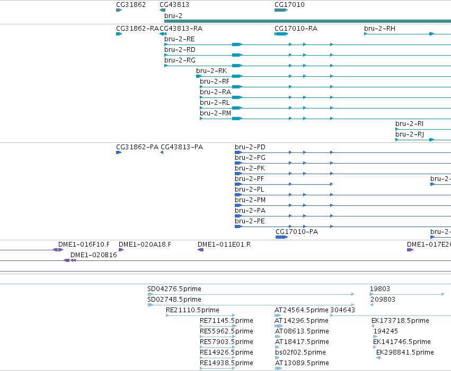Open the CG17010 gene label
The width and height of the screenshot is (451, 371).
click(289, 5)
